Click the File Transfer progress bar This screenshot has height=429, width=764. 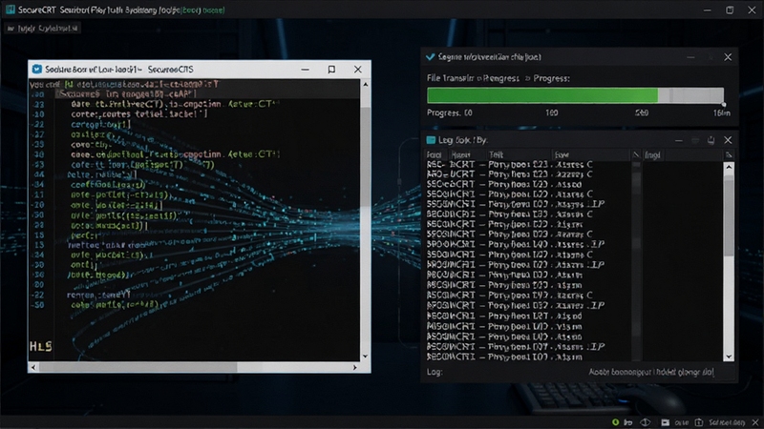[x=576, y=95]
